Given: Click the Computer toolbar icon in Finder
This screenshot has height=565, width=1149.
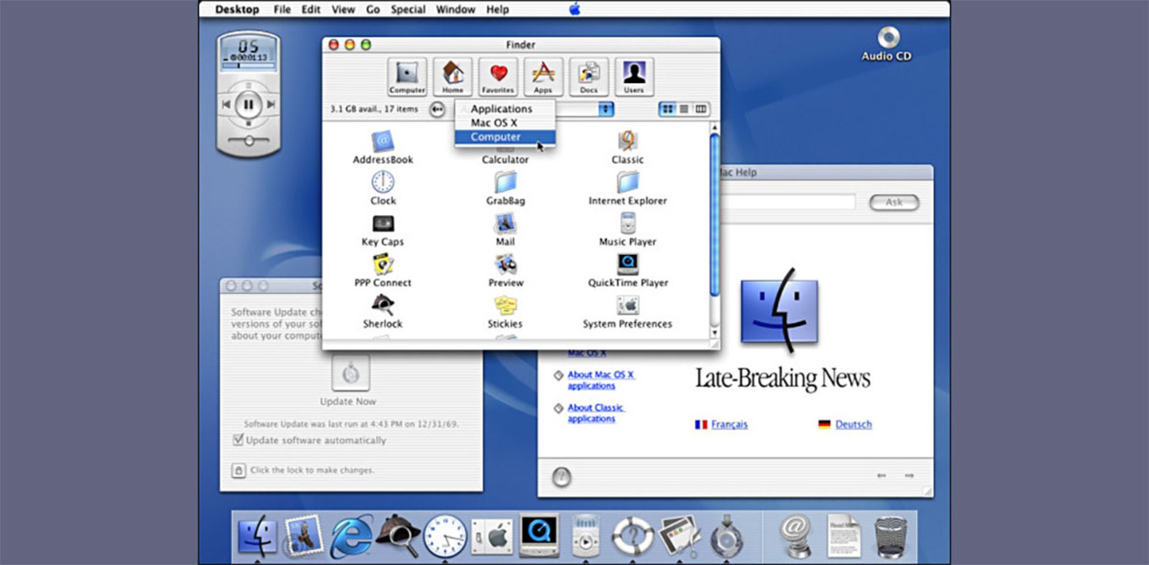Looking at the screenshot, I should coord(407,77).
